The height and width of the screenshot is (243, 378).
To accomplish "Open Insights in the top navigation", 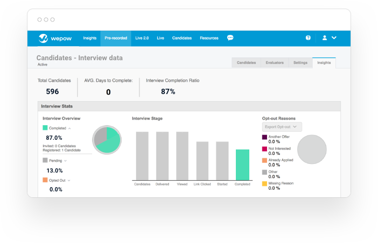I will (x=90, y=38).
